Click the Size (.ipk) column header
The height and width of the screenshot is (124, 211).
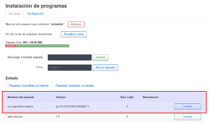(x=127, y=97)
